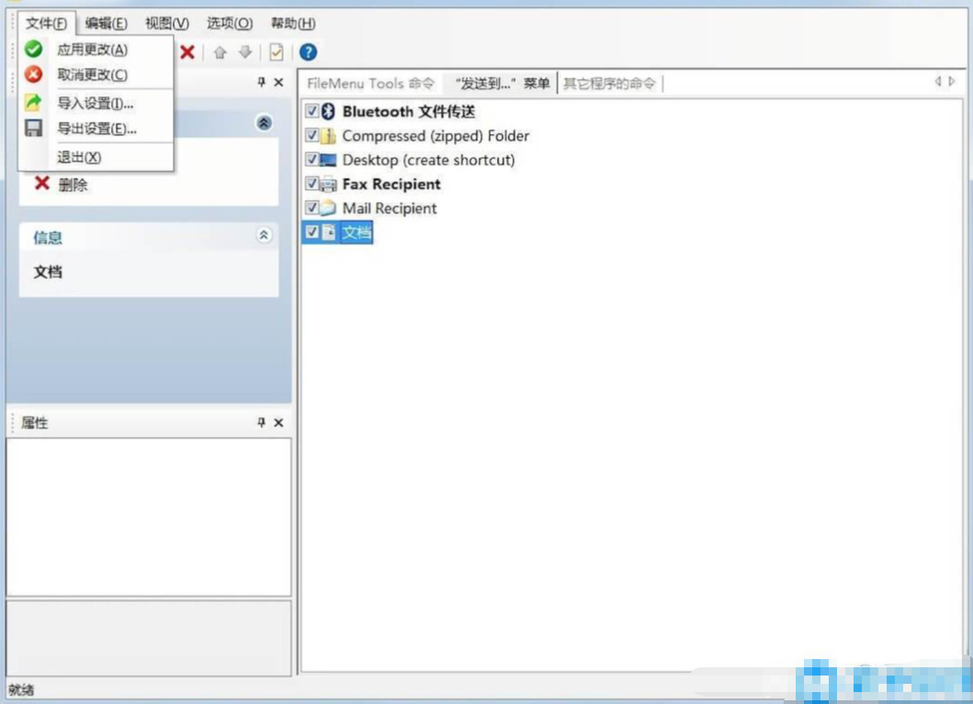The image size is (973, 704).
Task: Toggle the 文档 item checkbox
Action: pyautogui.click(x=311, y=232)
